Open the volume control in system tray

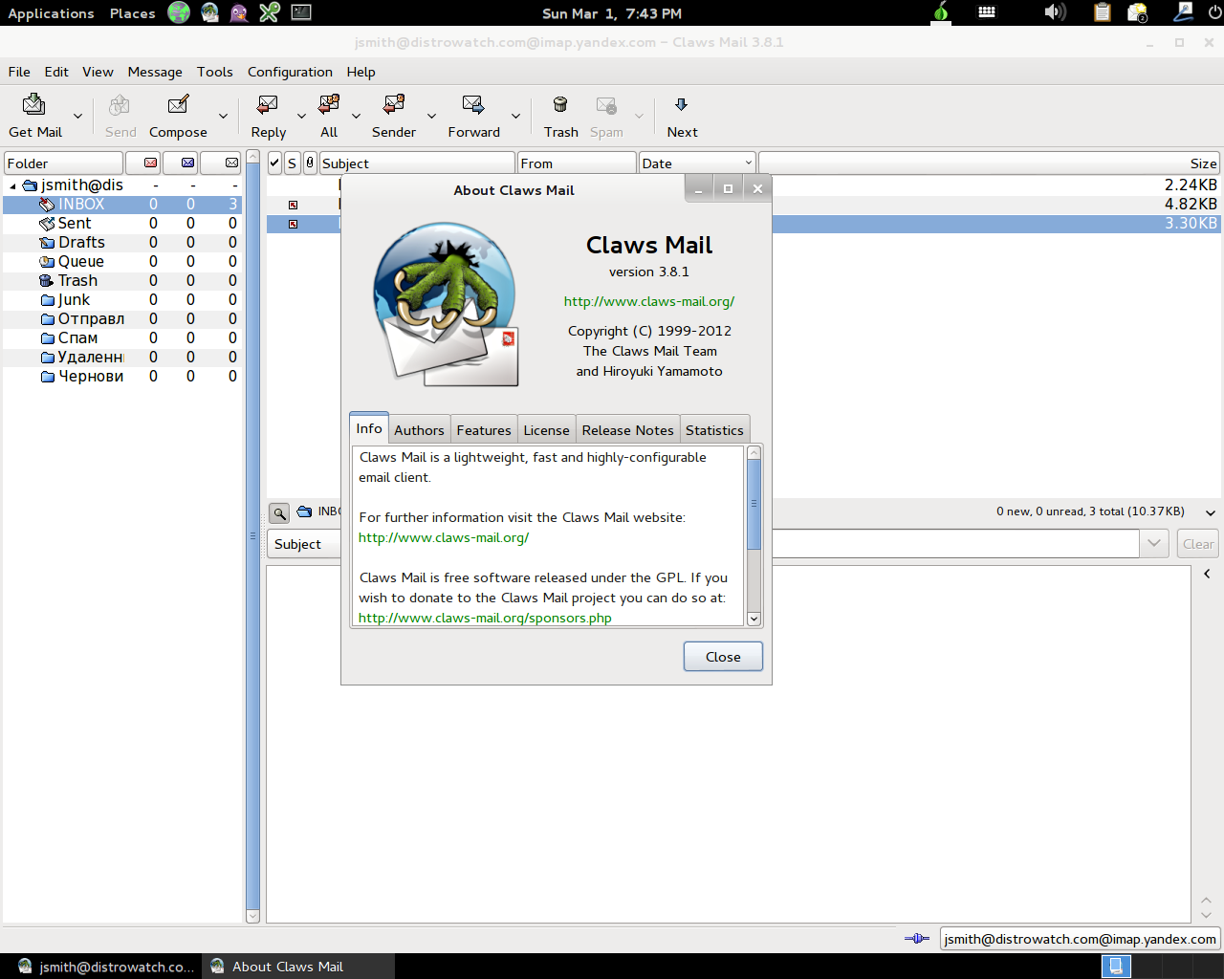click(x=1055, y=12)
